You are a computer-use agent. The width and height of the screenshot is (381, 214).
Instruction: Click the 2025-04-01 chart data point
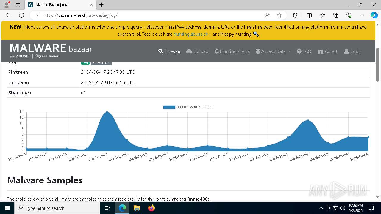pyautogui.click(x=288, y=137)
